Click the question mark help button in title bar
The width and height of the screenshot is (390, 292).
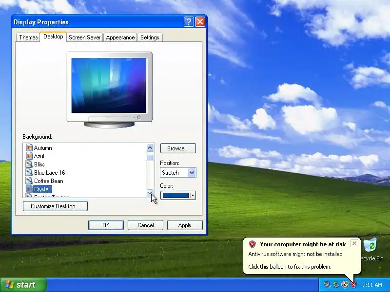coord(189,22)
